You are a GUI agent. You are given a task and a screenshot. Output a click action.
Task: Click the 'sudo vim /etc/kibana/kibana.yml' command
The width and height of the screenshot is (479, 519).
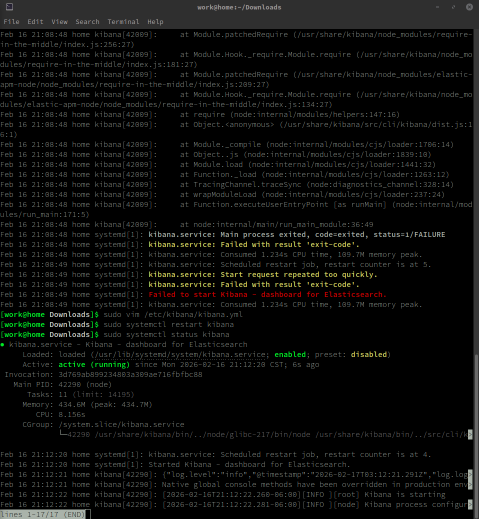coord(172,314)
